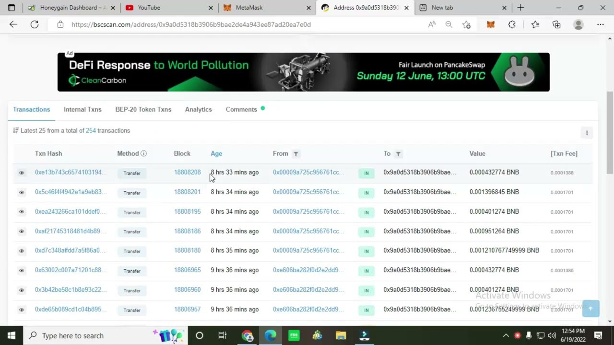This screenshot has height=345, width=614.
Task: Open block 18808201
Action: tap(187, 192)
